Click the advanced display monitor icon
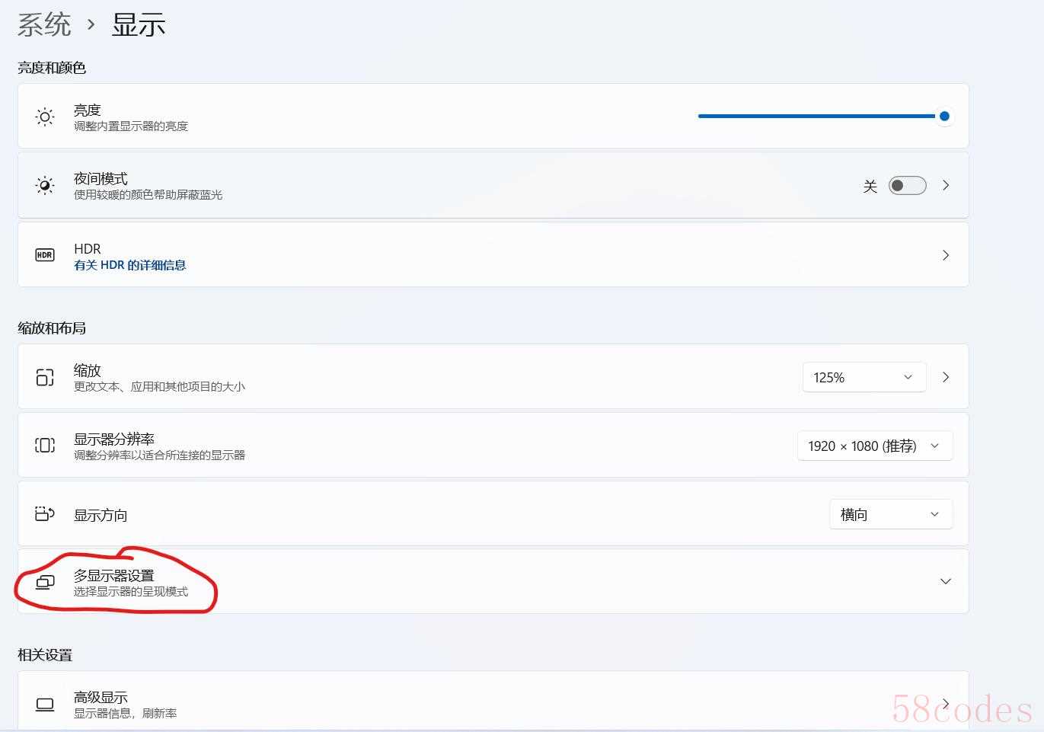Image resolution: width=1044 pixels, height=732 pixels. 45,705
